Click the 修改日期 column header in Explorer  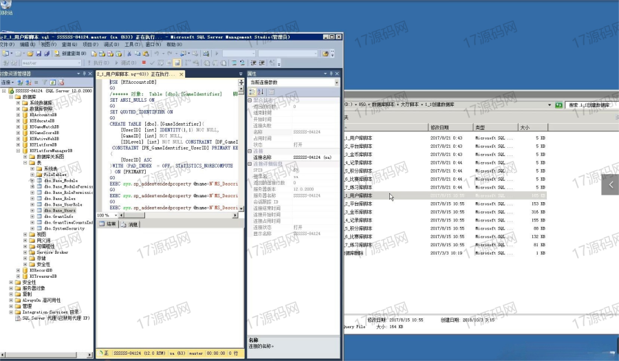coord(450,127)
